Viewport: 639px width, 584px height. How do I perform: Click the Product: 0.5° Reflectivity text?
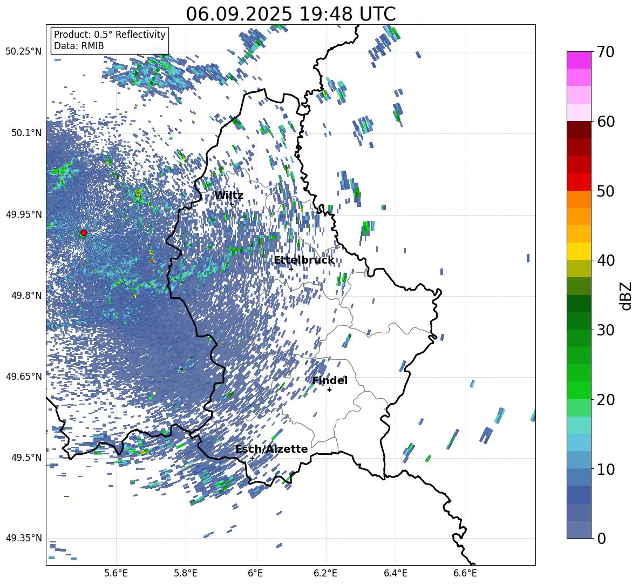(x=110, y=34)
